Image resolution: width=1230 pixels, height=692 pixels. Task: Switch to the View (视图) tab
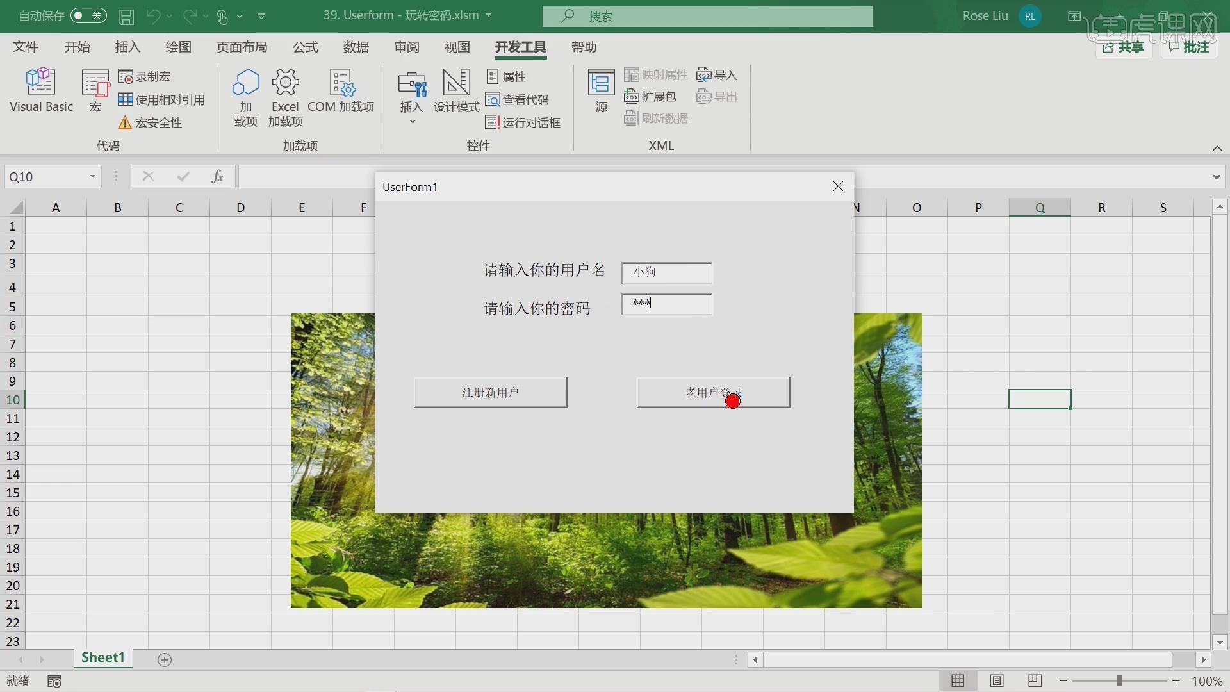(457, 47)
